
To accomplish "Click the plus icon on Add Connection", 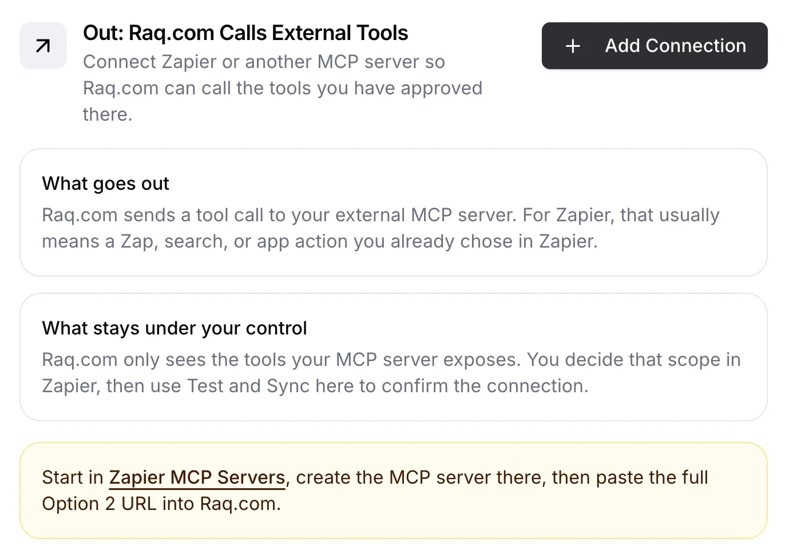I will pos(572,46).
